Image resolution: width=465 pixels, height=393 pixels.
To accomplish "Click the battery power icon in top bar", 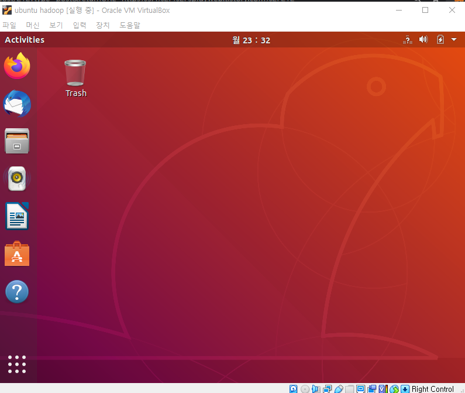I will (440, 39).
